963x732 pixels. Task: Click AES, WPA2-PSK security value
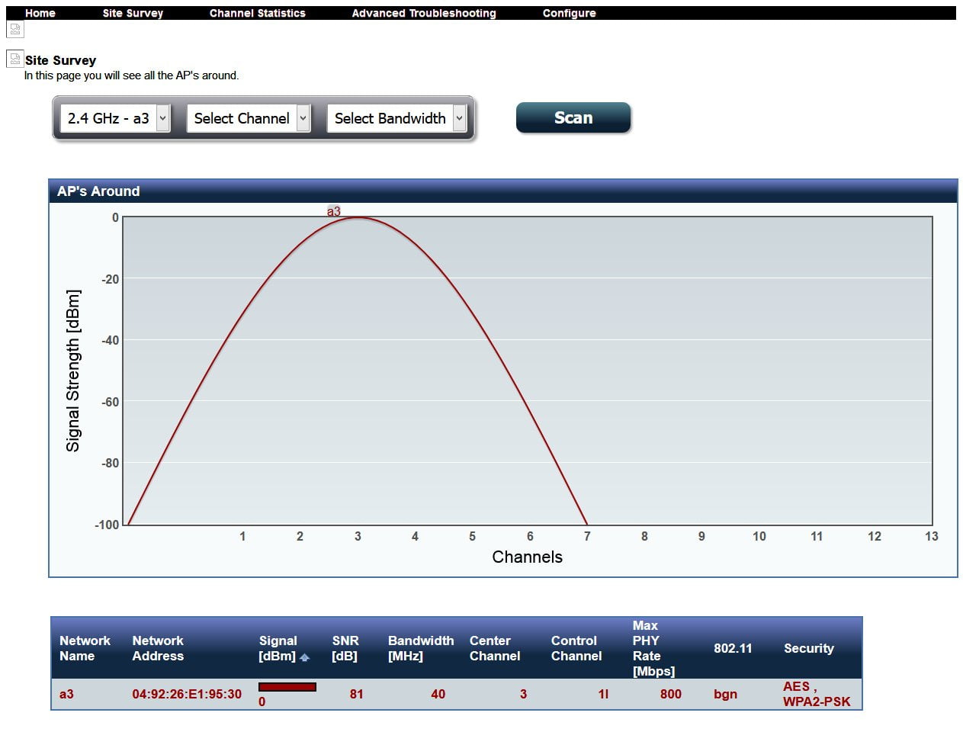pos(817,694)
